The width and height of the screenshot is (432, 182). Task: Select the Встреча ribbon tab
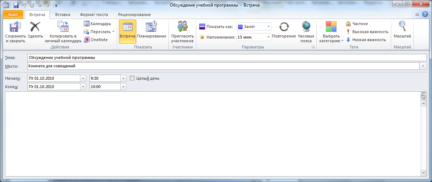tap(37, 15)
